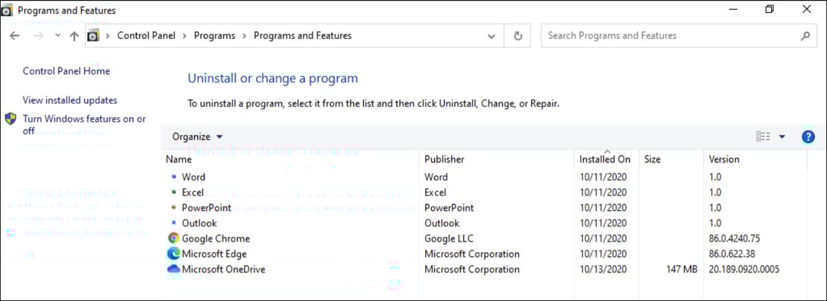Click the Back navigation arrow
827x301 pixels.
(15, 36)
